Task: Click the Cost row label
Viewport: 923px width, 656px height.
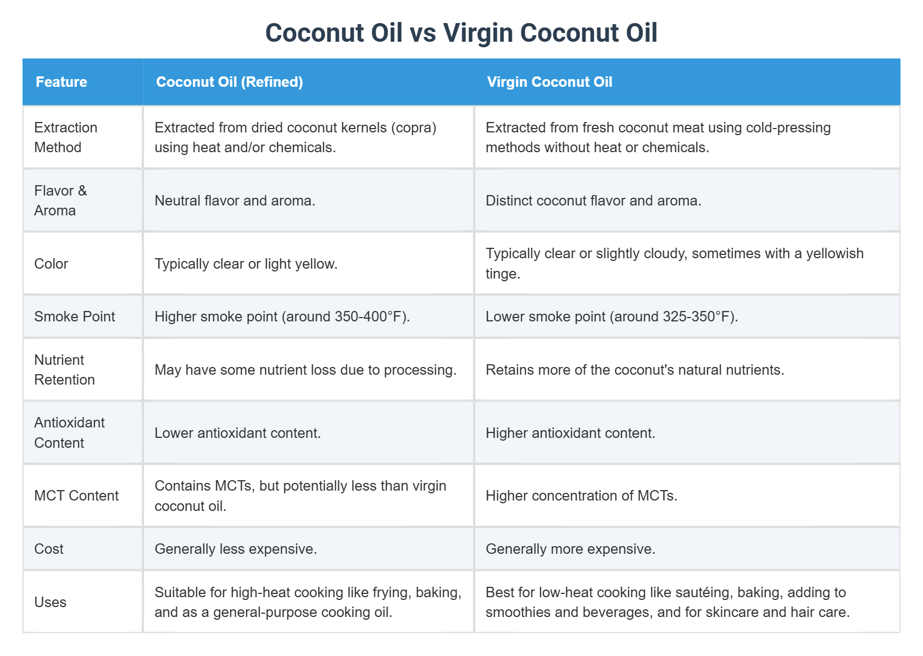Action: click(x=83, y=549)
